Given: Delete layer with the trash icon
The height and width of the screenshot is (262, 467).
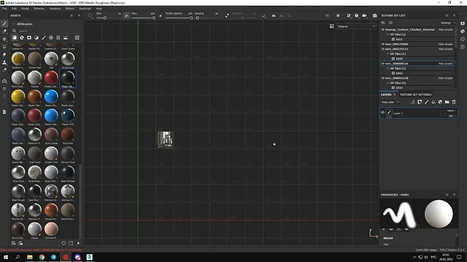Looking at the screenshot, I should tap(454, 102).
